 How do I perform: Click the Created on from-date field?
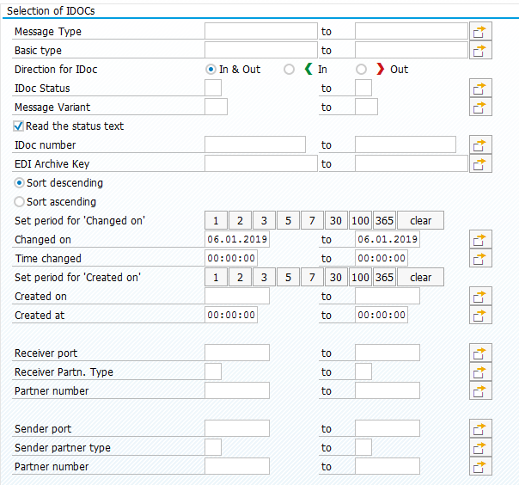[237, 296]
